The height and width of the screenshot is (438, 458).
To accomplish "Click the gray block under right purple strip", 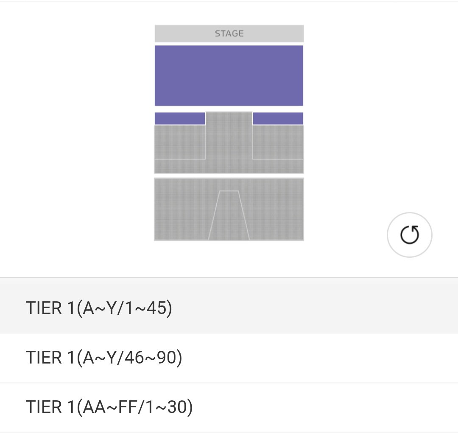I will click(x=278, y=142).
